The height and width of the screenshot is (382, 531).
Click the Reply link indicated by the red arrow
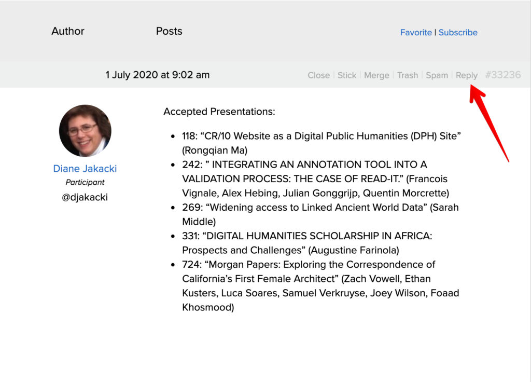coord(466,75)
